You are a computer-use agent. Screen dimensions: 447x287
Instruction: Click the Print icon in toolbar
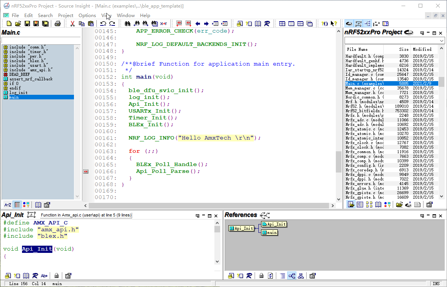[58, 24]
